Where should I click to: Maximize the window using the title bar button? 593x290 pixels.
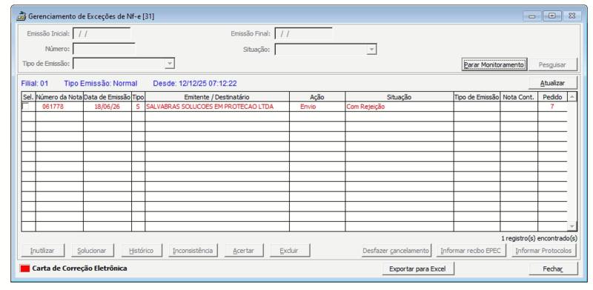[552, 16]
